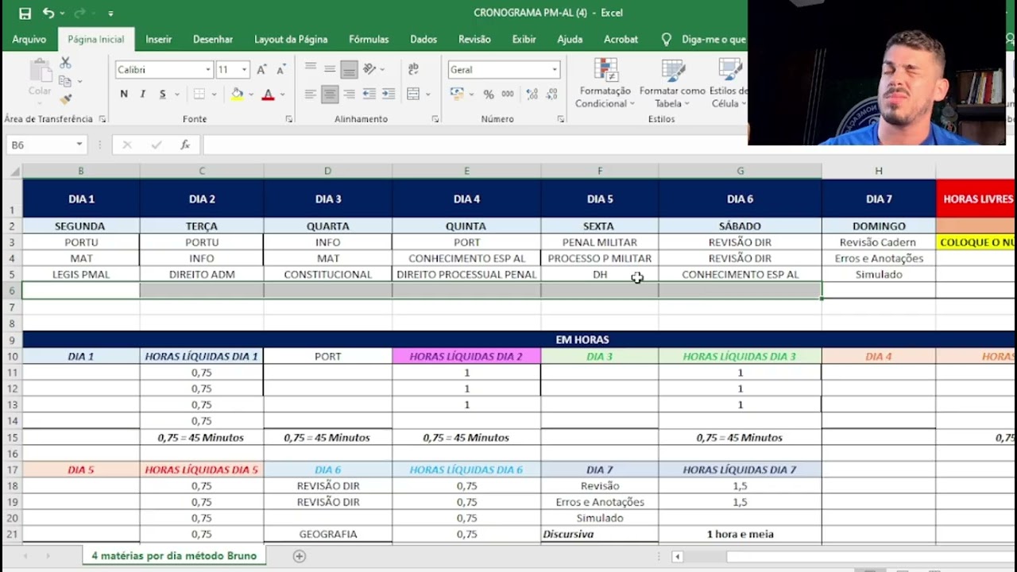Image resolution: width=1017 pixels, height=572 pixels.
Task: Click the increase decimal places icon
Action: click(532, 94)
